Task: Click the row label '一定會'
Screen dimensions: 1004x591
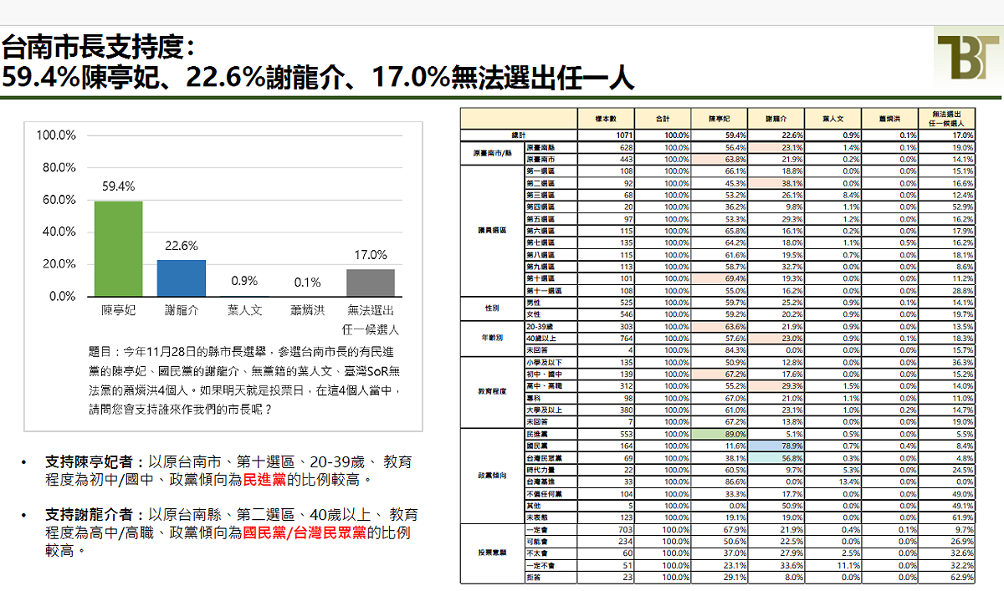Action: coord(536,530)
